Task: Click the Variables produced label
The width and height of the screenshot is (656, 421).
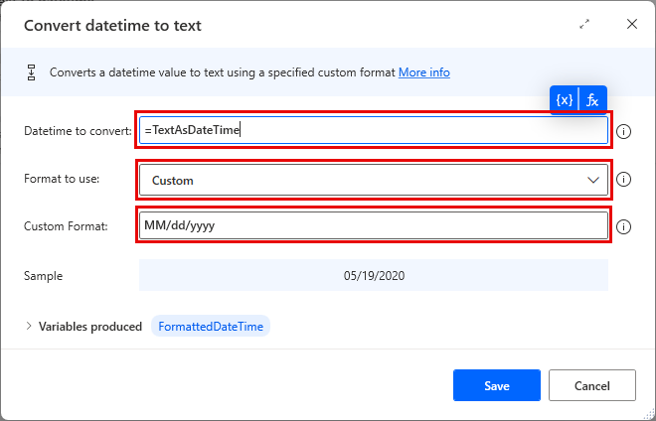Action: pos(89,326)
